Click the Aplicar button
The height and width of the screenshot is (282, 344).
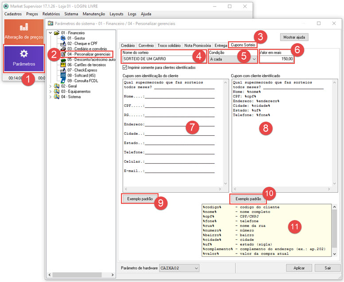299,268
